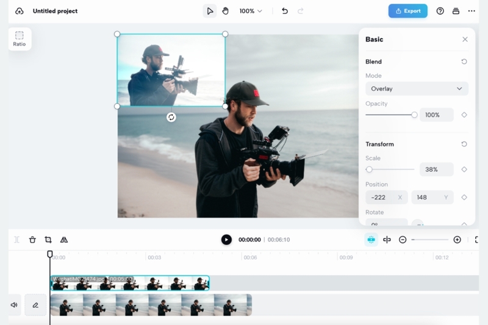Click the Untitled project name
Screen dimensions: 488x325
[55, 11]
